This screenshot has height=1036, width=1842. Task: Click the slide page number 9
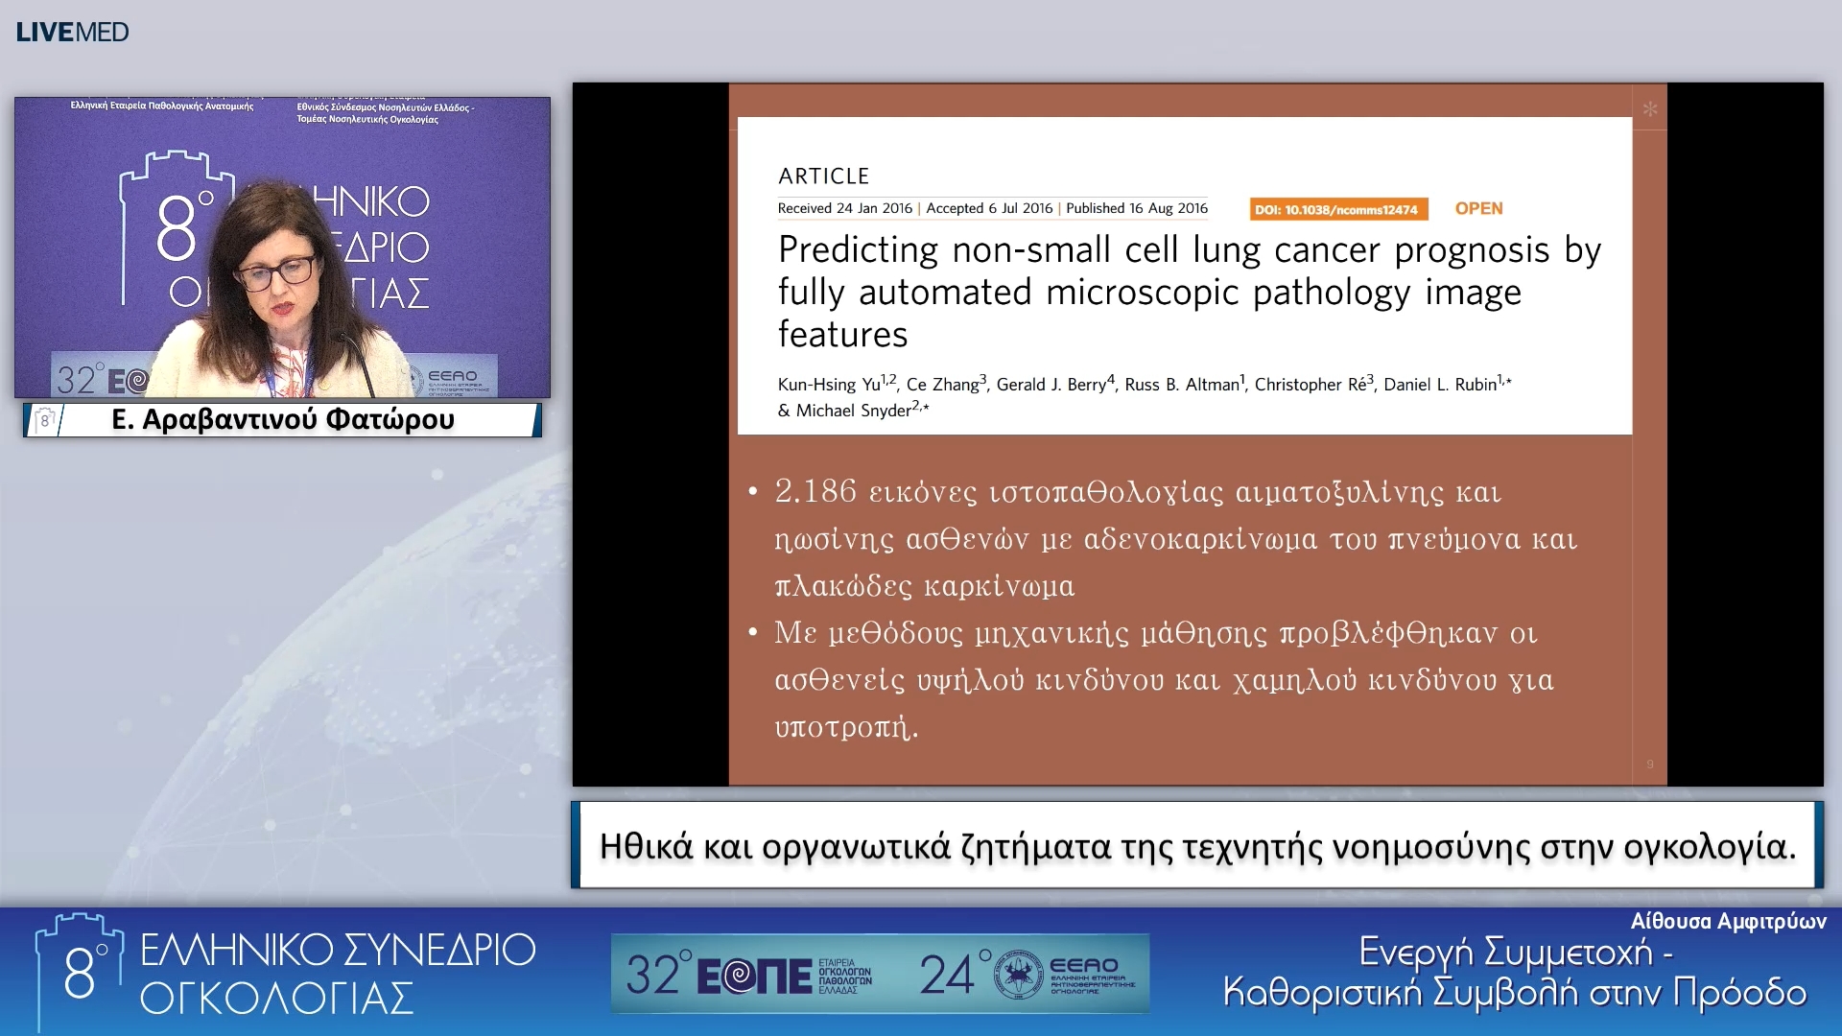pos(1650,765)
